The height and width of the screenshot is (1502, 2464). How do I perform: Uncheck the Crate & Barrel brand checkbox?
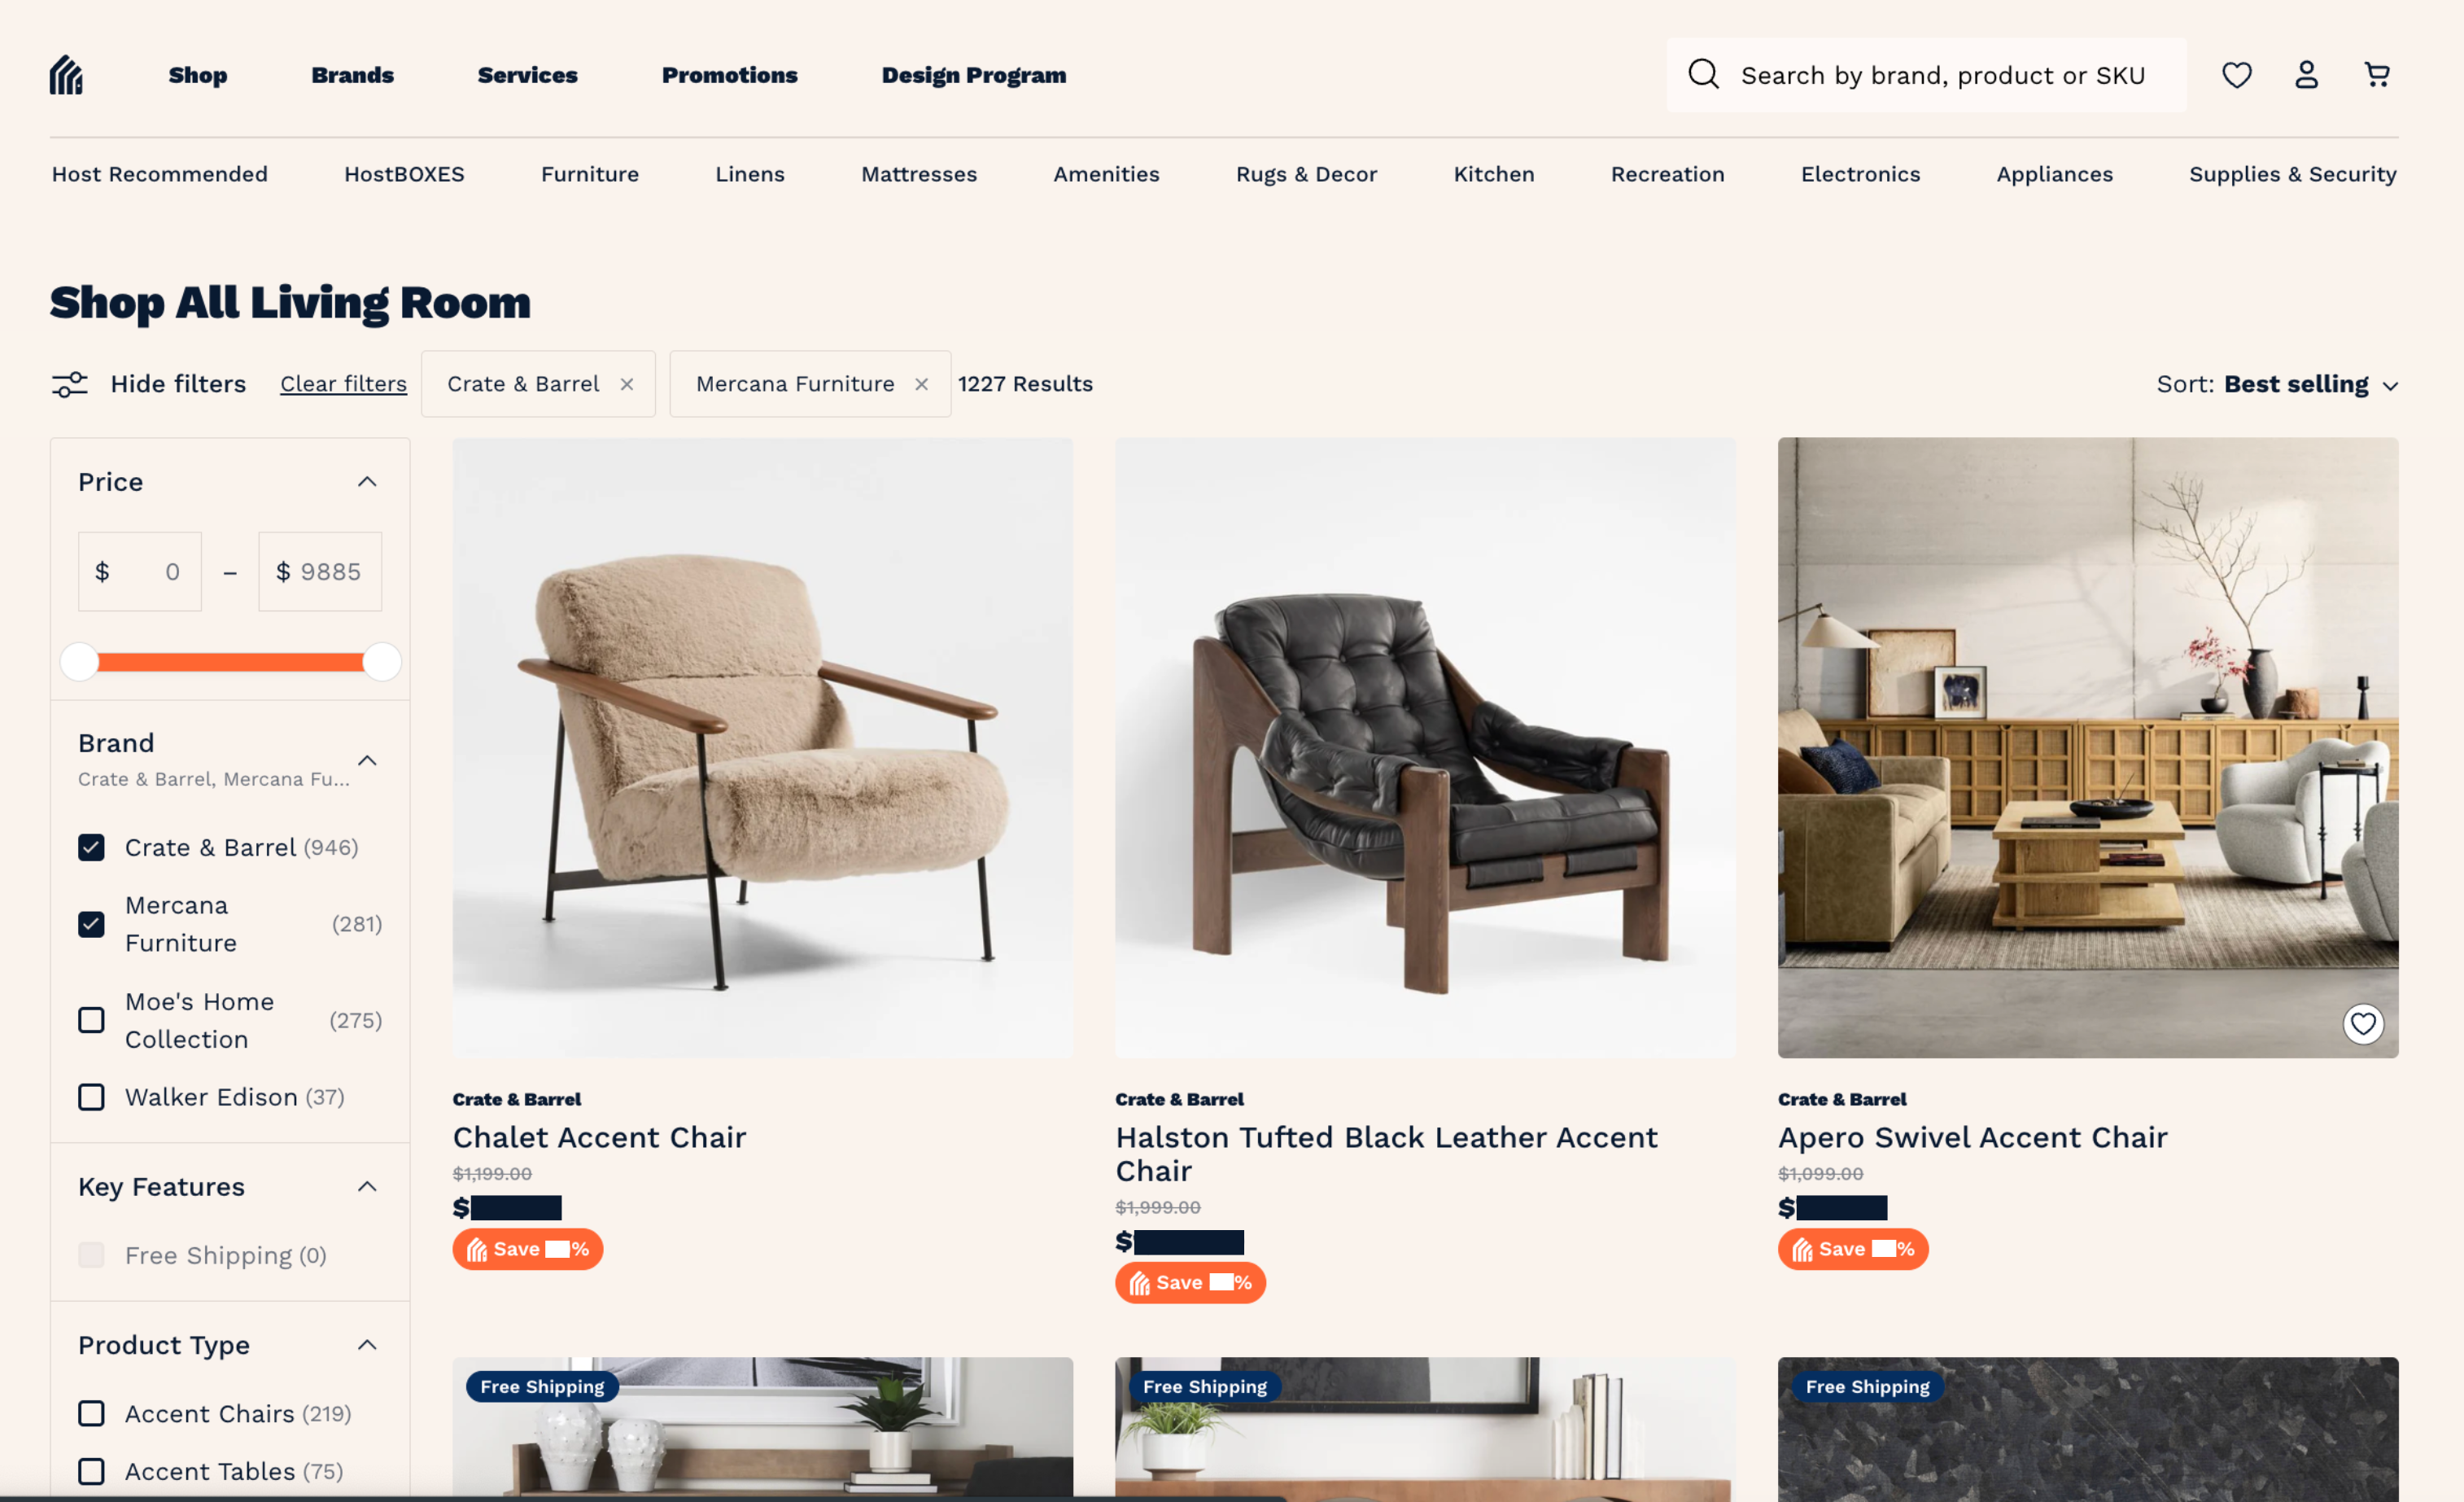point(91,847)
